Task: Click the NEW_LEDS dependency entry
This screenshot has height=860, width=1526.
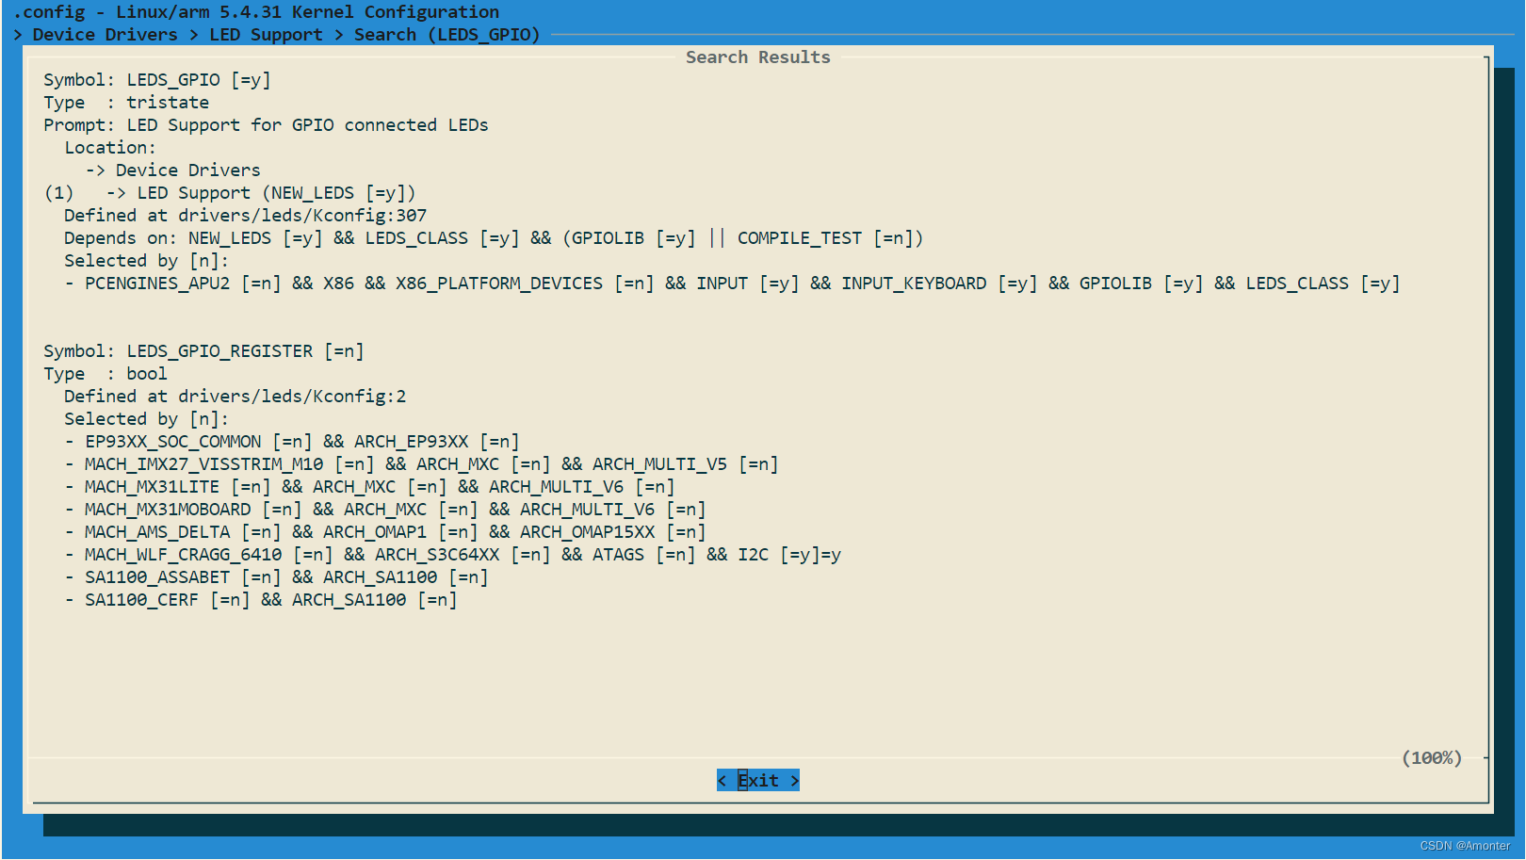Action: coord(229,237)
